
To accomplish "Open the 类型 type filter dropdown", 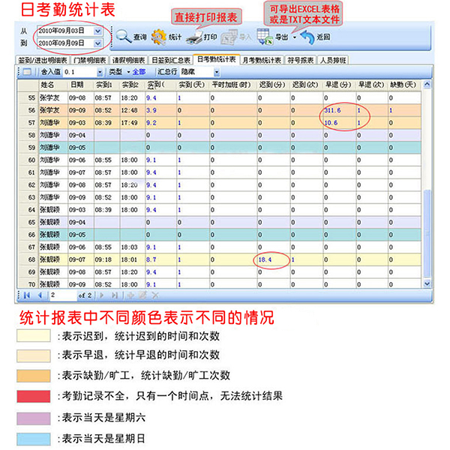I will (128, 72).
